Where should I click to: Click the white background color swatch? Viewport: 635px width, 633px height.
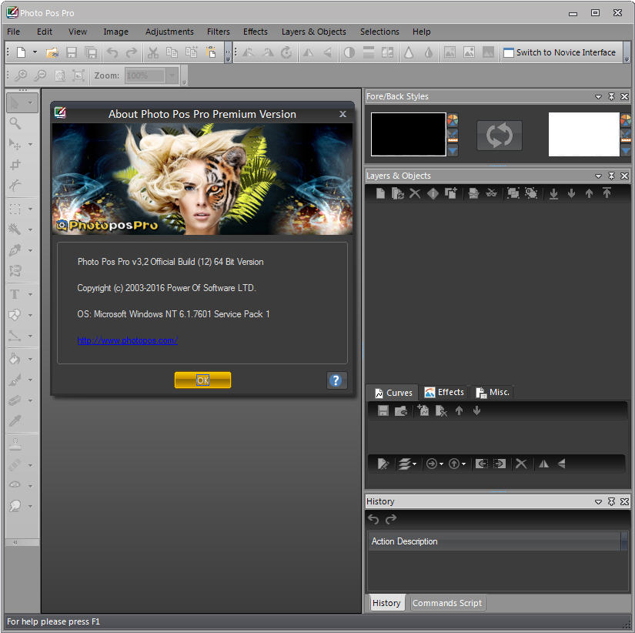tap(583, 134)
